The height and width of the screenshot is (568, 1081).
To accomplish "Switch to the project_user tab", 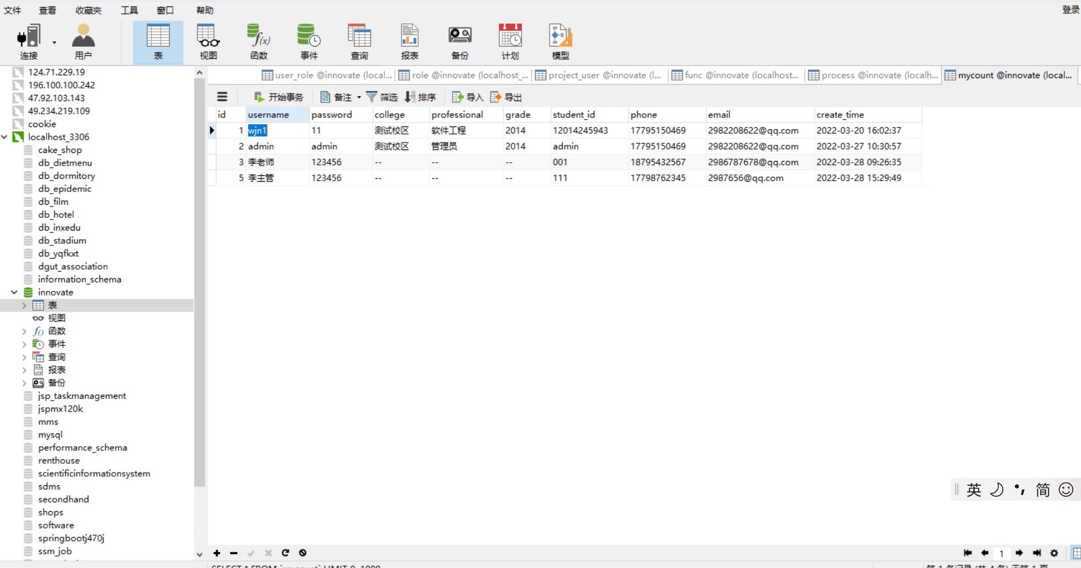I will (600, 75).
